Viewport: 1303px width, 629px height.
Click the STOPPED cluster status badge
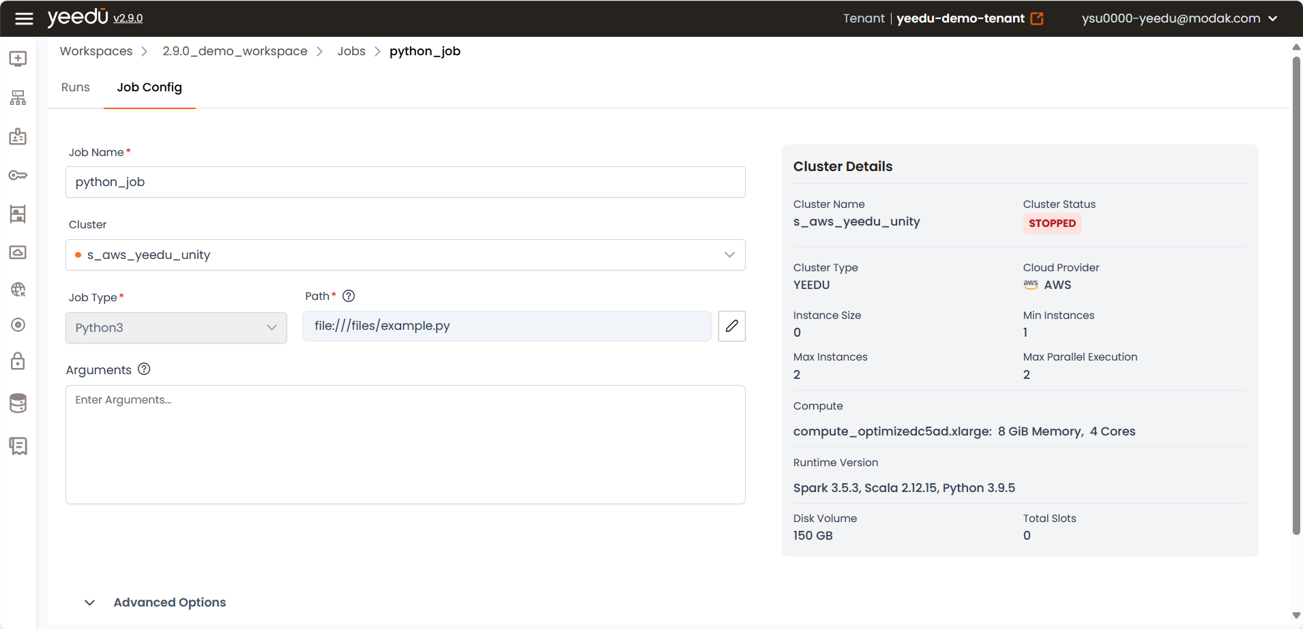coord(1052,224)
